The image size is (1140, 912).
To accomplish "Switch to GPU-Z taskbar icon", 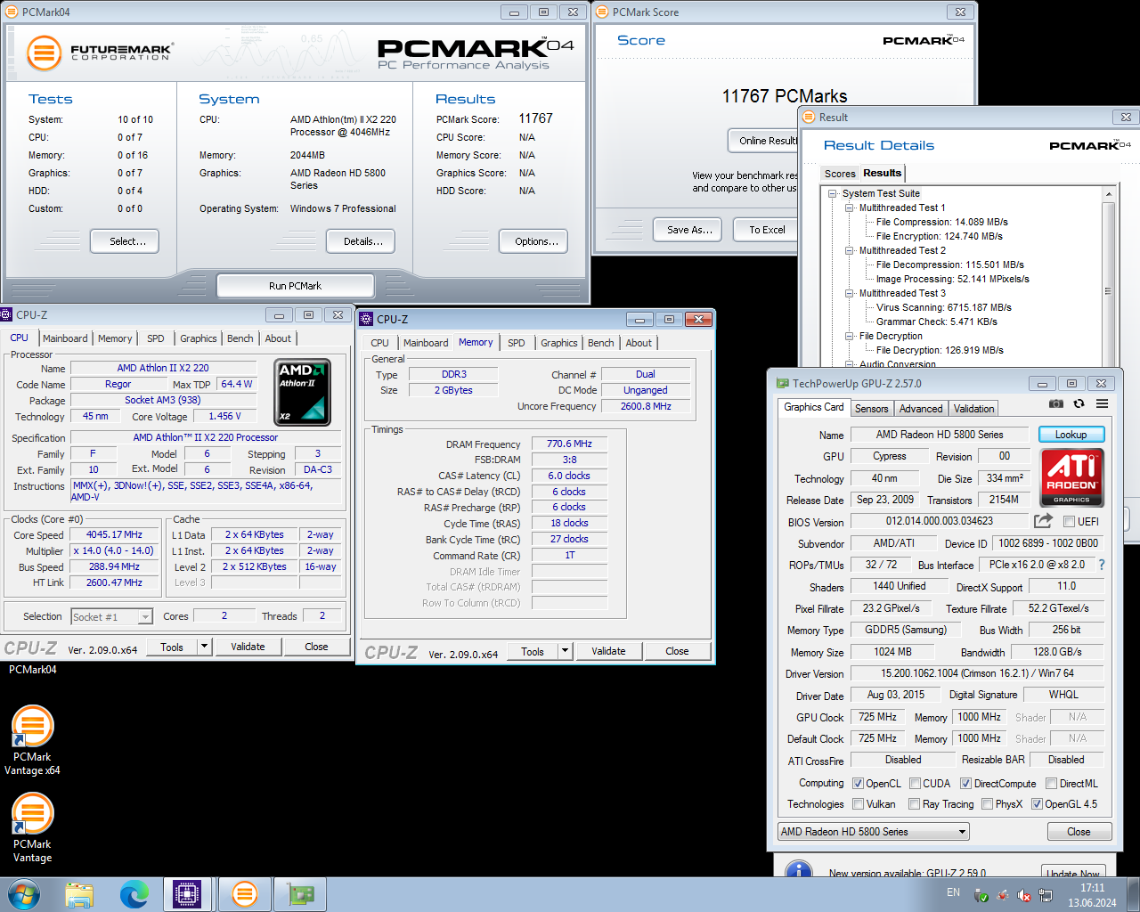I will pyautogui.click(x=300, y=894).
